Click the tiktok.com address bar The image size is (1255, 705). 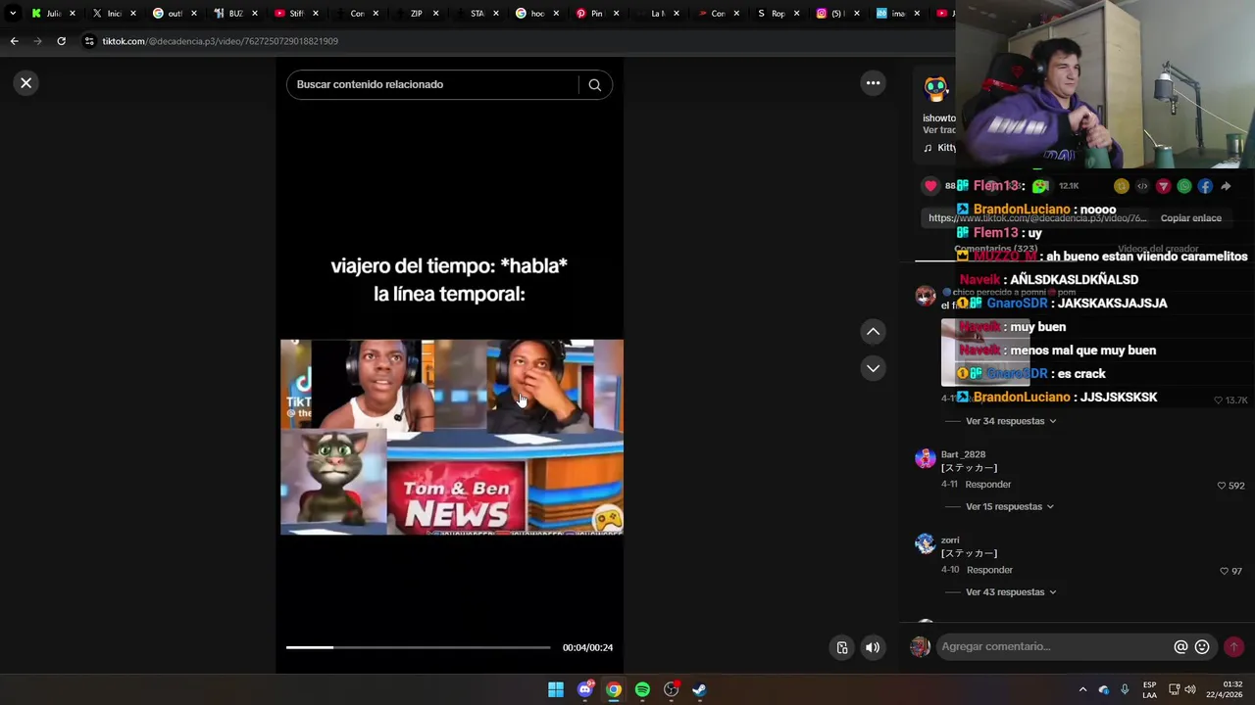pyautogui.click(x=221, y=41)
